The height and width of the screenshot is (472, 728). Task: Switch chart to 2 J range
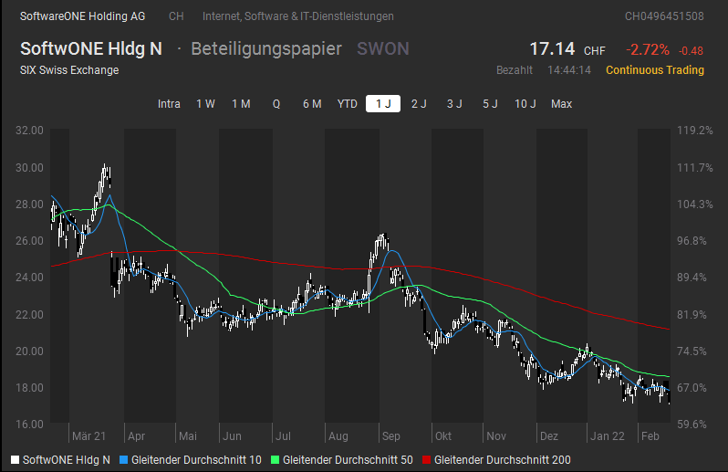pos(419,103)
